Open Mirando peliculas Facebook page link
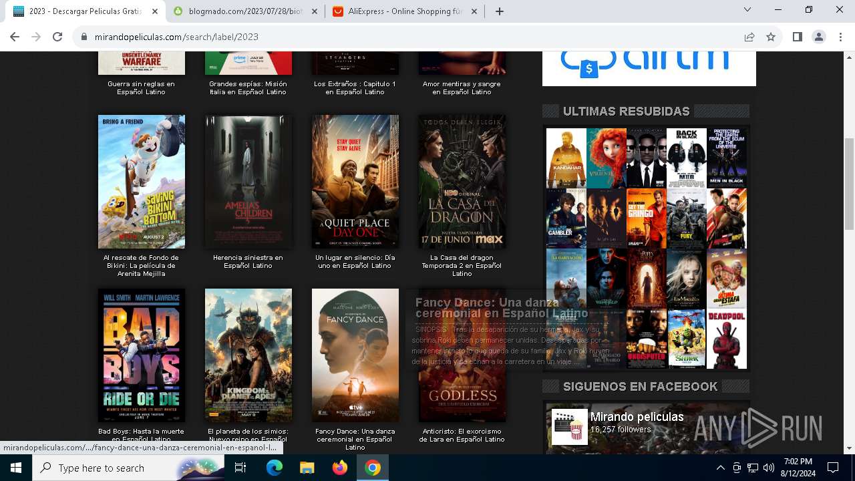Screen dimensions: 855x481 pos(637,417)
